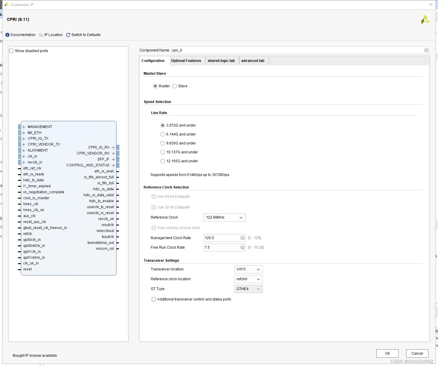Expand the CONTROL_AND_STATUS port group
This screenshot has height=366, width=438.
113,165
